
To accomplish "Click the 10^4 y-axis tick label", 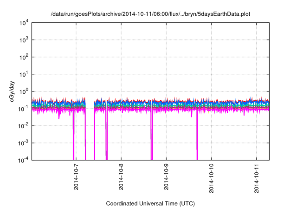I will (x=24, y=23).
